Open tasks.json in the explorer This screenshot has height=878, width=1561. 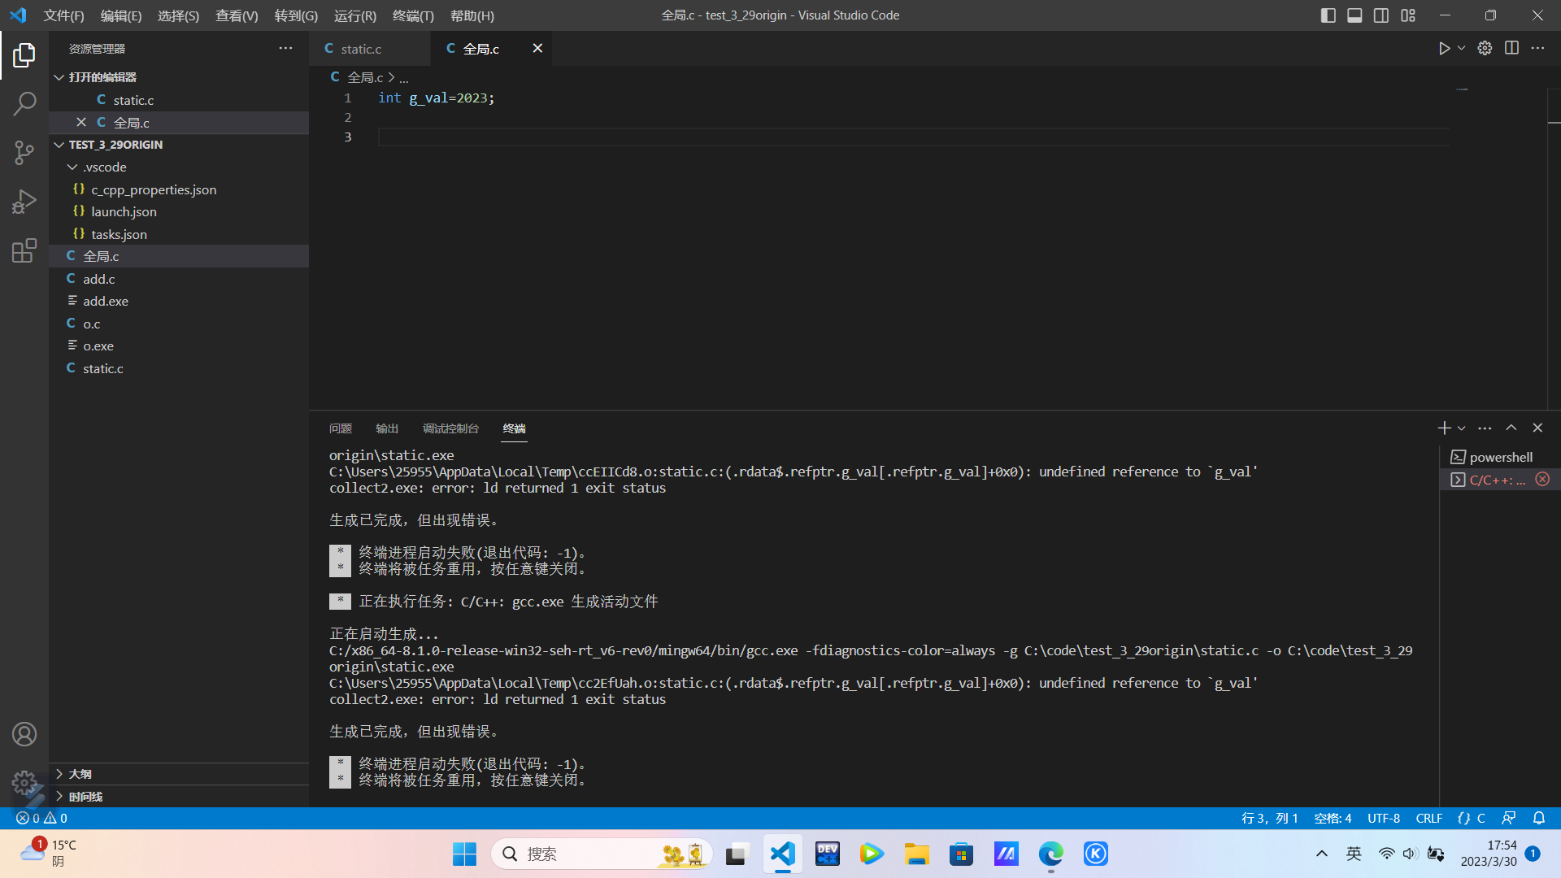click(x=119, y=234)
